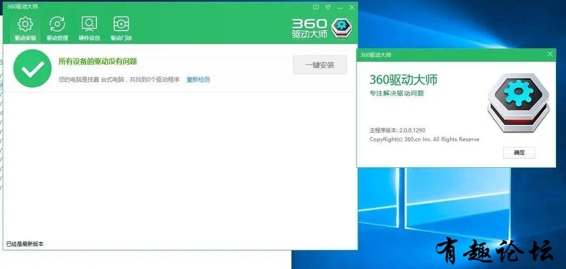Switch to the 驱动管理 tab
The height and width of the screenshot is (269, 566).
pyautogui.click(x=57, y=29)
